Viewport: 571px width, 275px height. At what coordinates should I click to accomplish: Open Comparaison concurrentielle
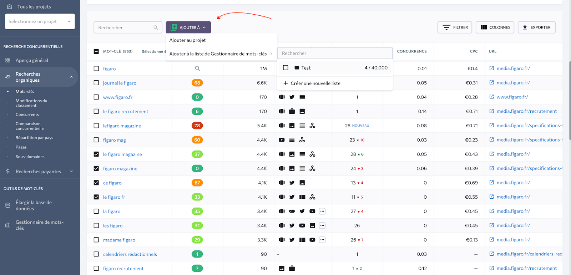30,126
